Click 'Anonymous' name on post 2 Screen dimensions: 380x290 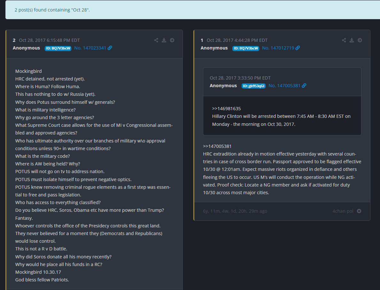pos(27,48)
